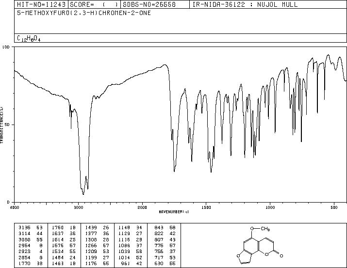Click the 1266 peak table entry

coord(97,245)
